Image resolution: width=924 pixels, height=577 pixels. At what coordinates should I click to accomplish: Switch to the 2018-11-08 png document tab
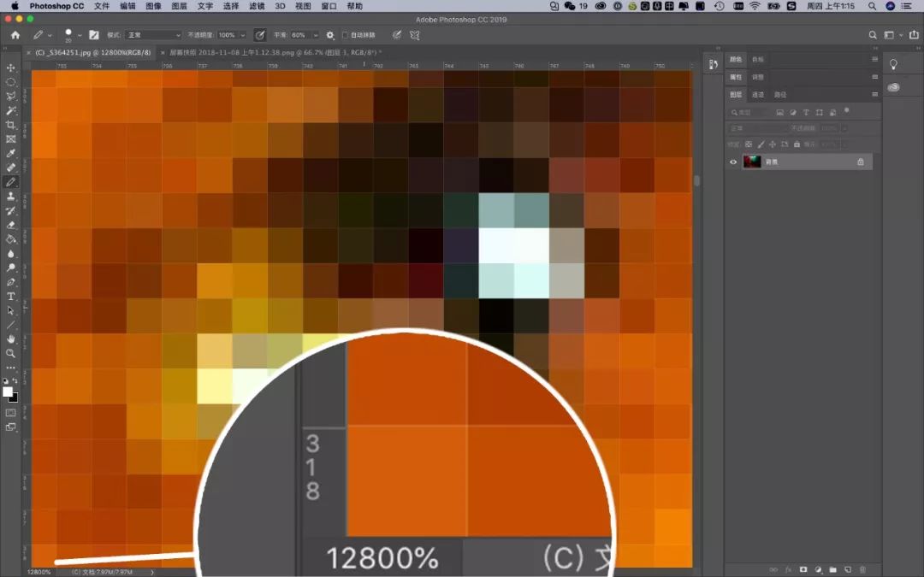click(x=275, y=52)
